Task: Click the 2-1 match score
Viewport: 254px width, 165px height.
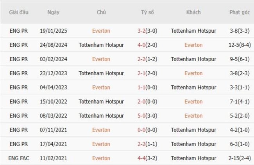Action: coord(142,73)
